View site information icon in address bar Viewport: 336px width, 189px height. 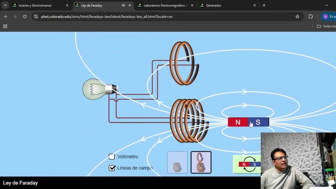click(36, 17)
